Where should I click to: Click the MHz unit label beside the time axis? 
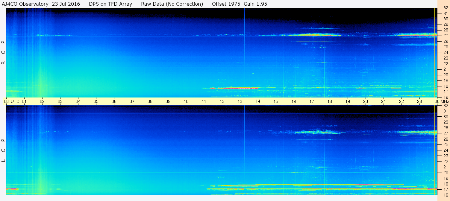tap(444, 101)
